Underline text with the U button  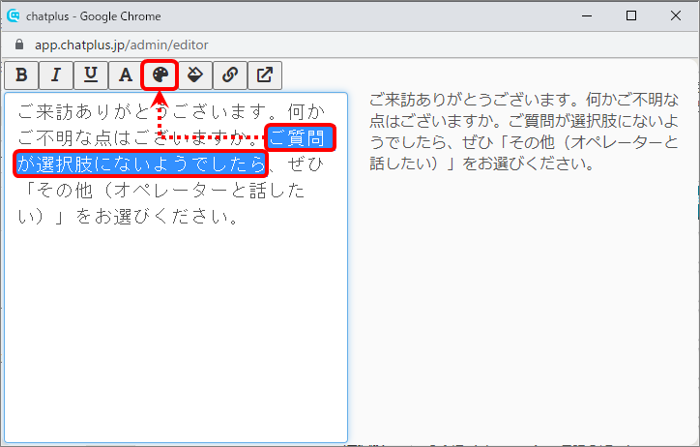click(x=91, y=75)
